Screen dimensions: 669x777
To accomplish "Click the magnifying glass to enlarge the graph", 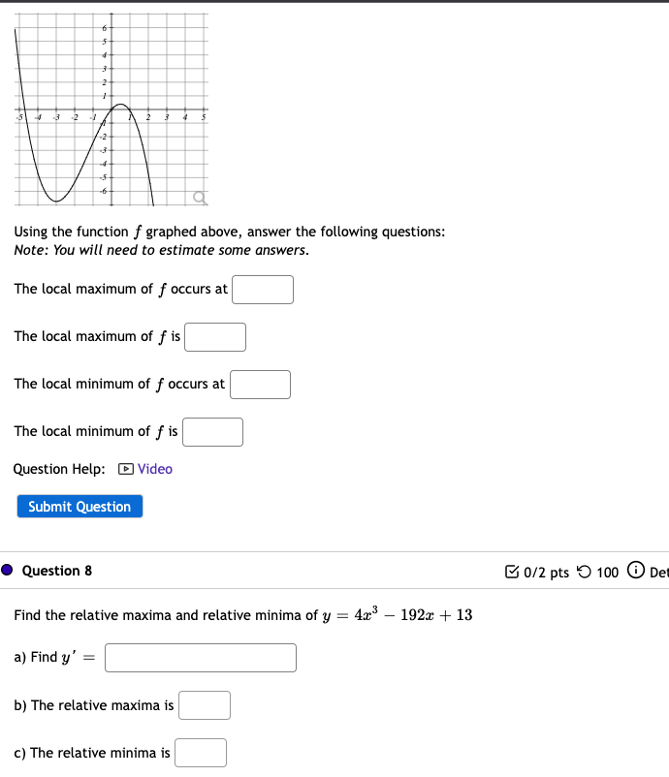I will point(200,197).
